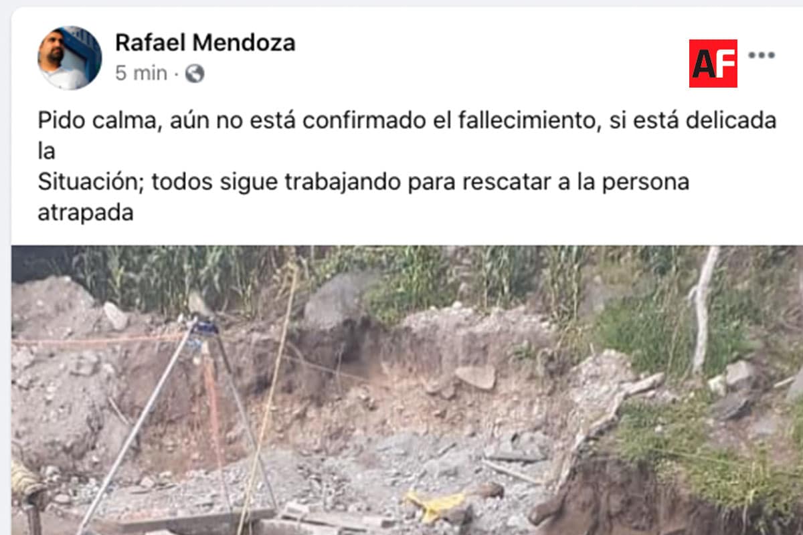Click the red AF logo
Image resolution: width=803 pixels, height=535 pixels.
(x=713, y=64)
